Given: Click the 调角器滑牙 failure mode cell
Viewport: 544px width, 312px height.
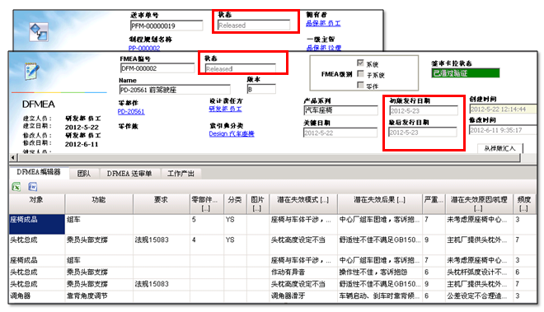Looking at the screenshot, I should tap(303, 296).
